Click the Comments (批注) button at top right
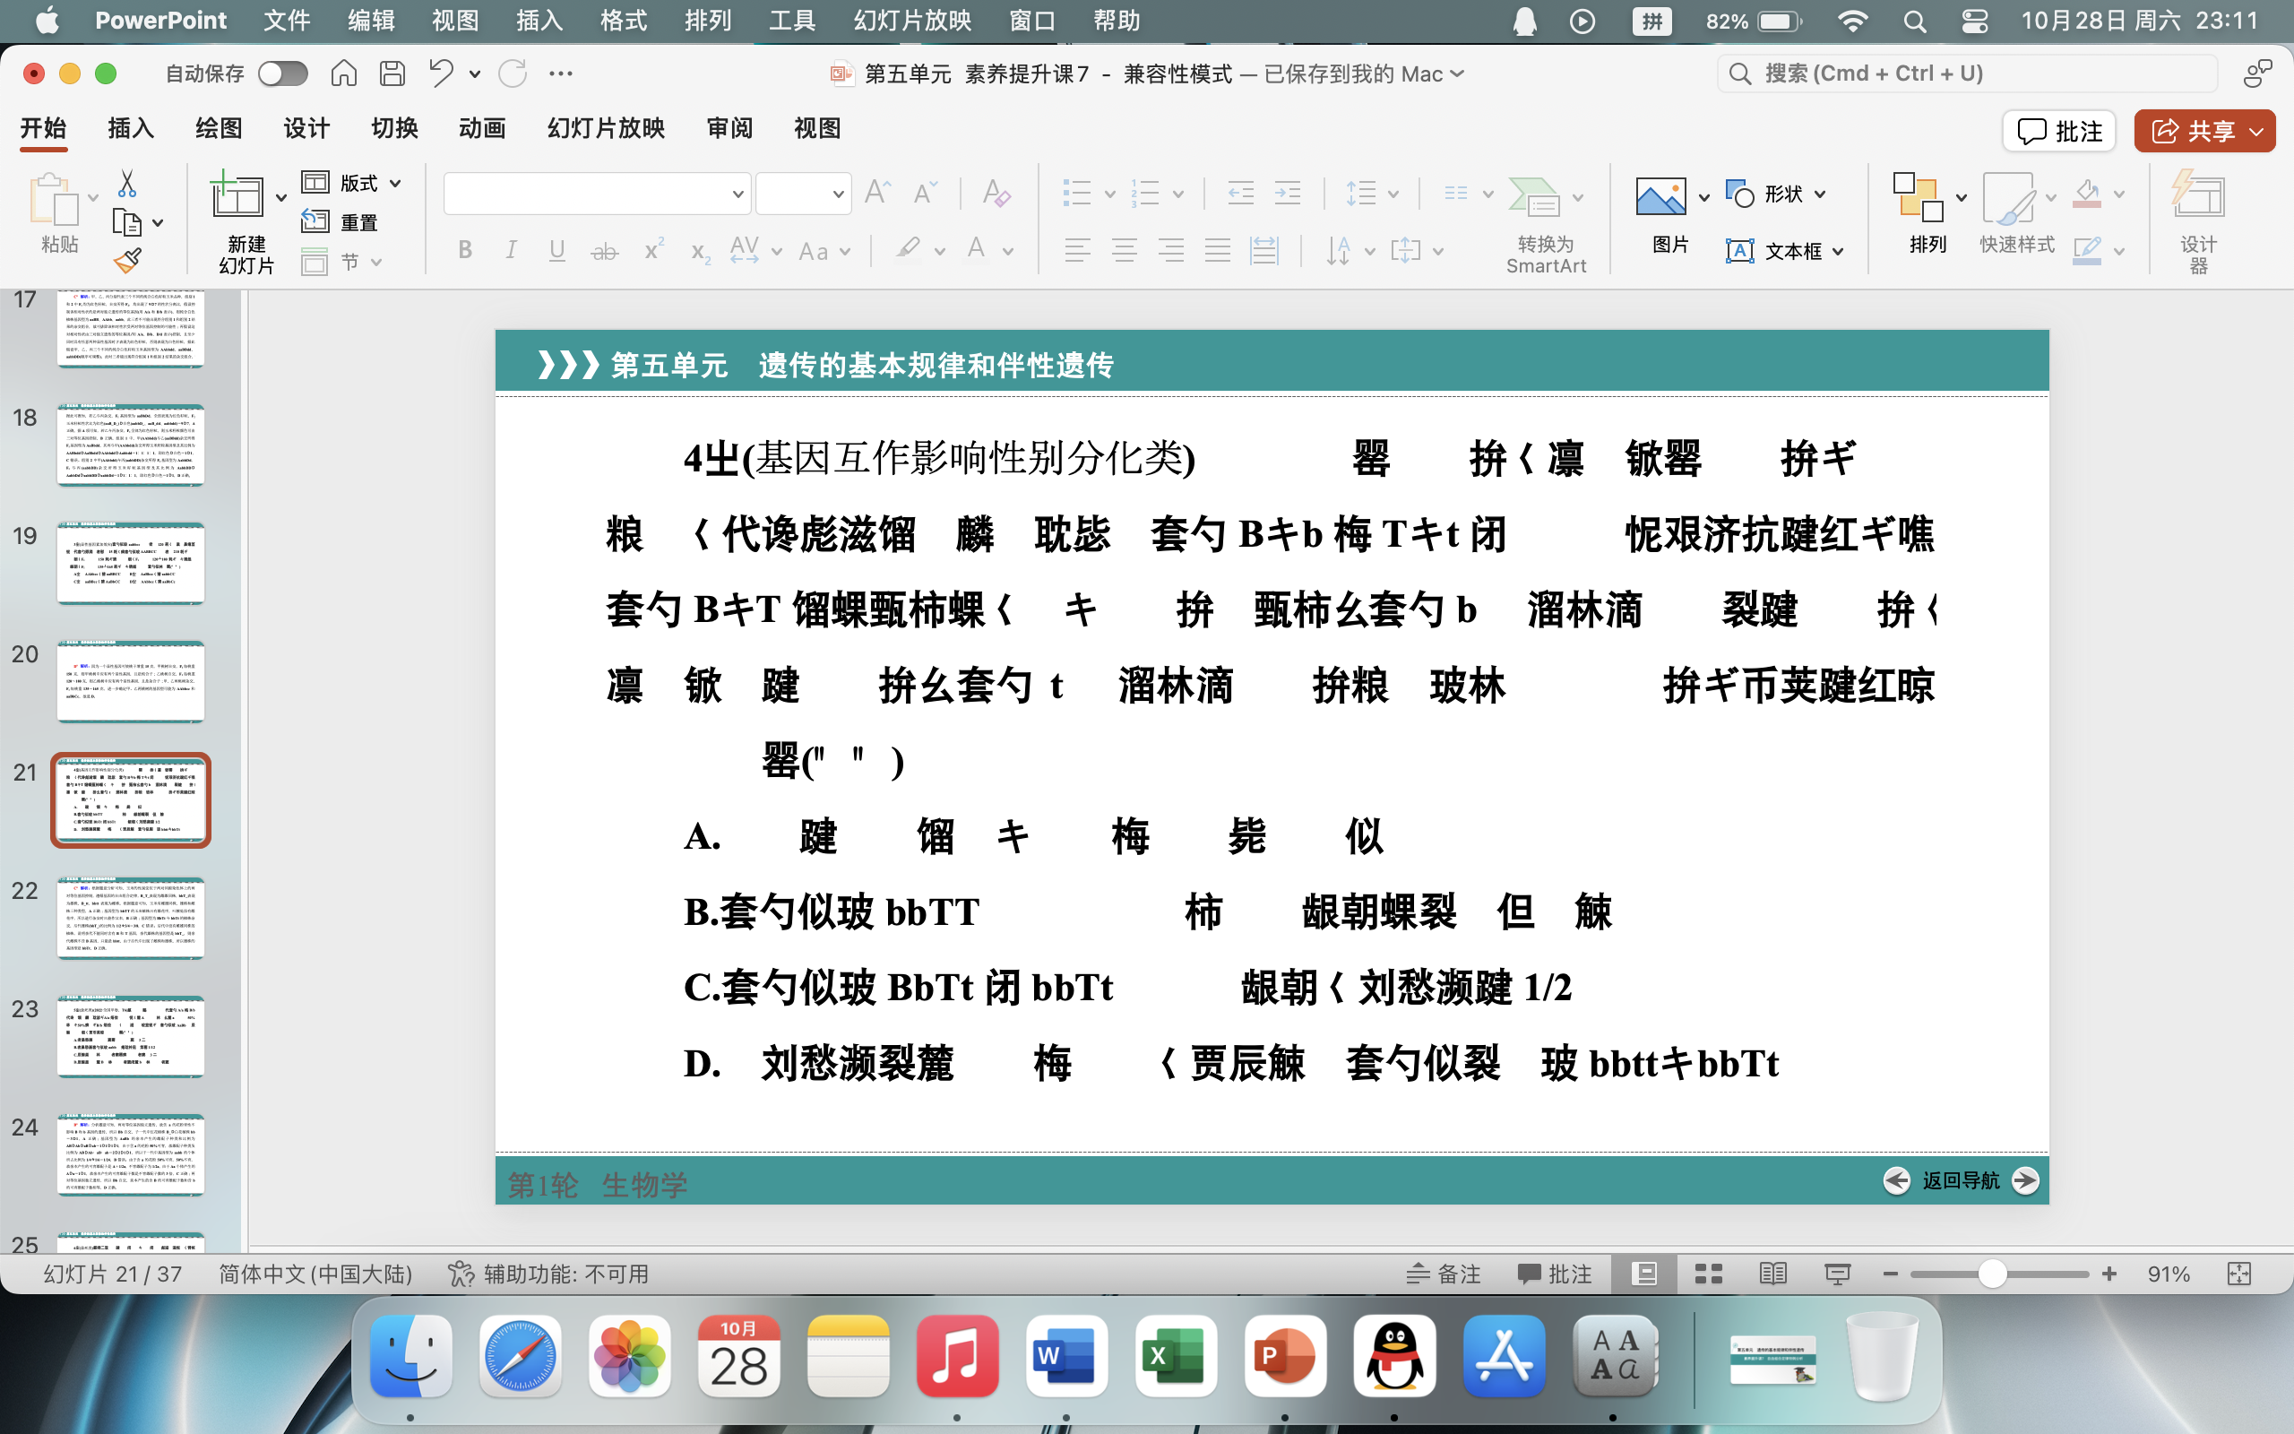This screenshot has height=1434, width=2294. [x=2059, y=131]
